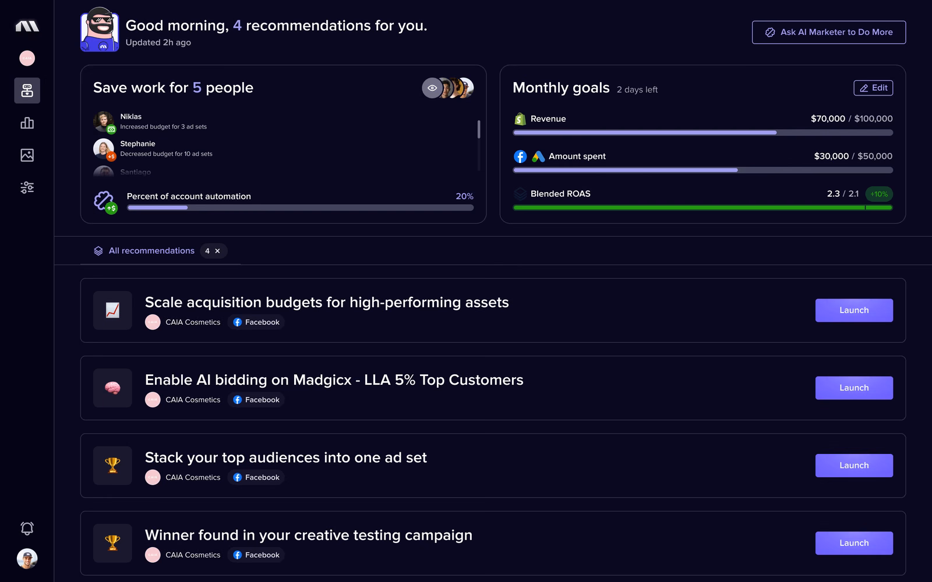
Task: Open the sliders settings icon in sidebar
Action: click(27, 187)
